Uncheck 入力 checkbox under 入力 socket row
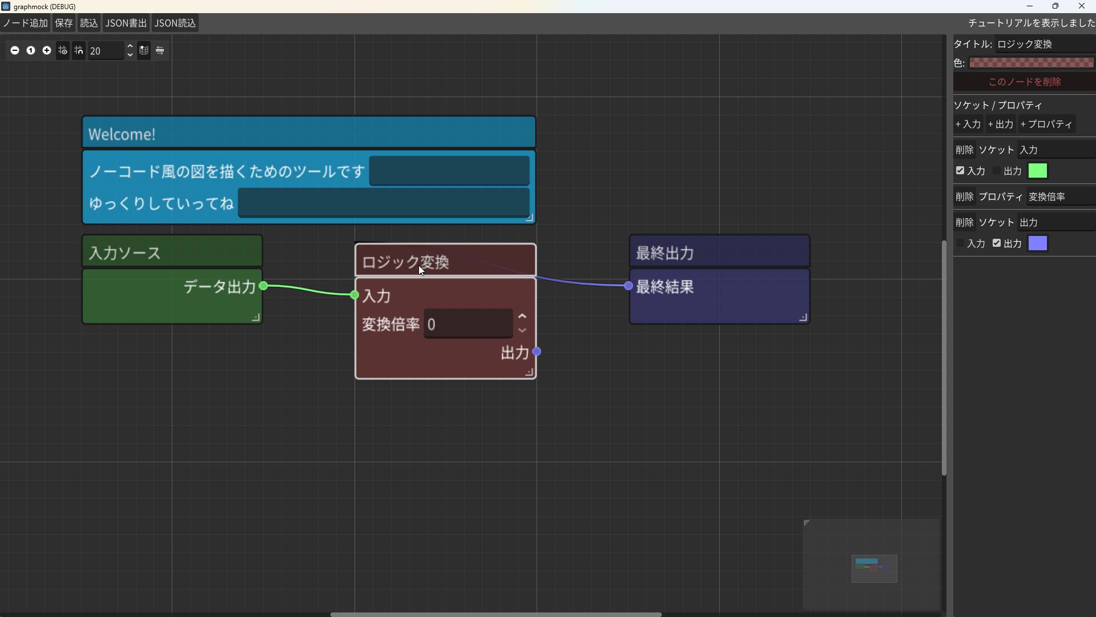The width and height of the screenshot is (1096, 617). click(960, 171)
